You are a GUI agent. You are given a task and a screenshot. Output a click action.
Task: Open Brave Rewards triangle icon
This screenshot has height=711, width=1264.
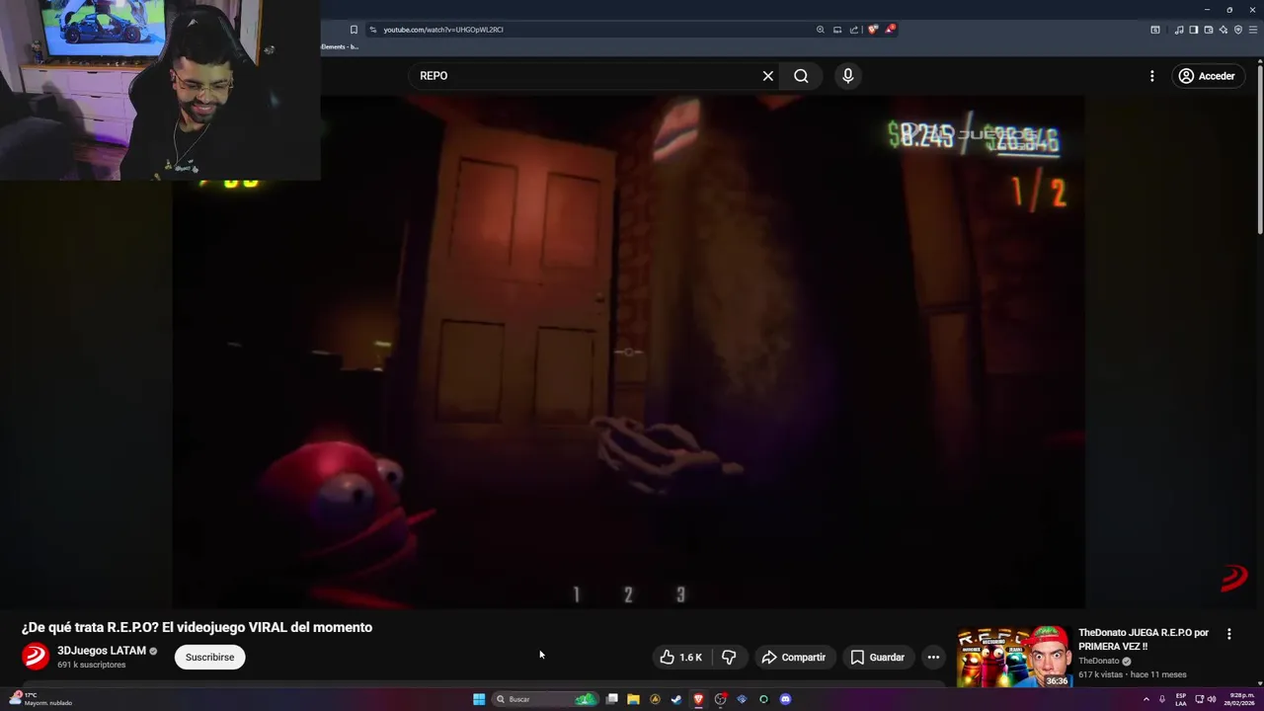point(890,30)
